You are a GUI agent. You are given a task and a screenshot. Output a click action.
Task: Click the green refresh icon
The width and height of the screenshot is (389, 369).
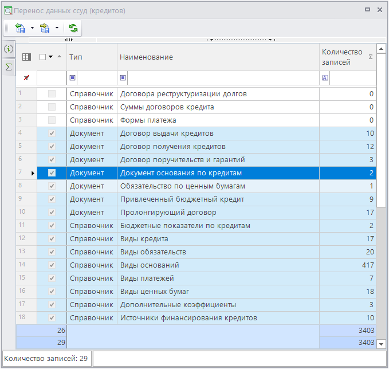click(73, 28)
